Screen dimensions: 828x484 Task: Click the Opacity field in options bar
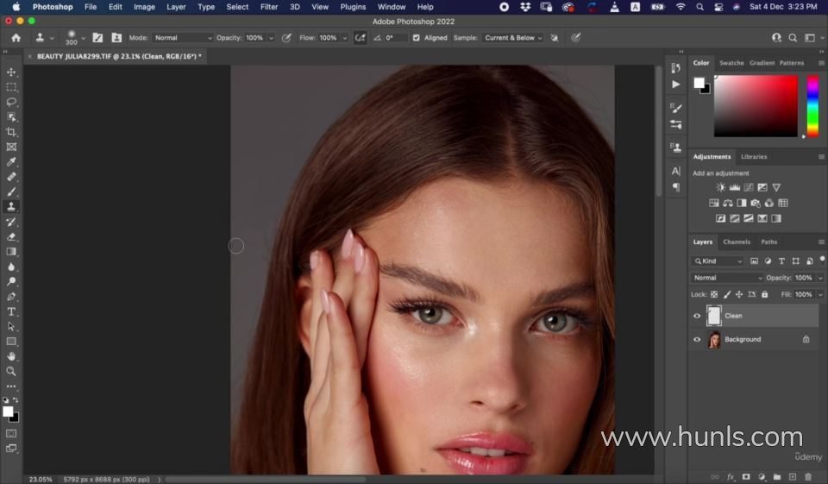click(x=255, y=38)
